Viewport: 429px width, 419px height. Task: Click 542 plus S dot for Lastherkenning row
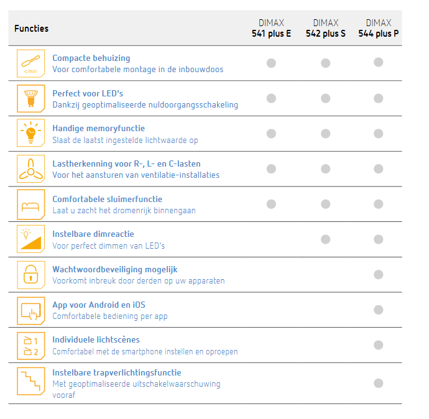coord(325,168)
